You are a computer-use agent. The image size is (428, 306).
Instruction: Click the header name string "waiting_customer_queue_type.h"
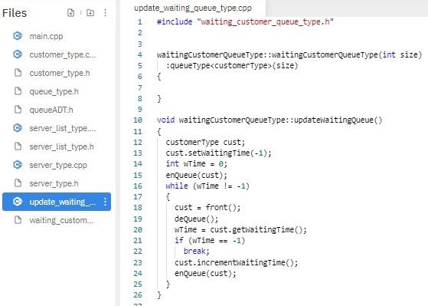click(265, 21)
